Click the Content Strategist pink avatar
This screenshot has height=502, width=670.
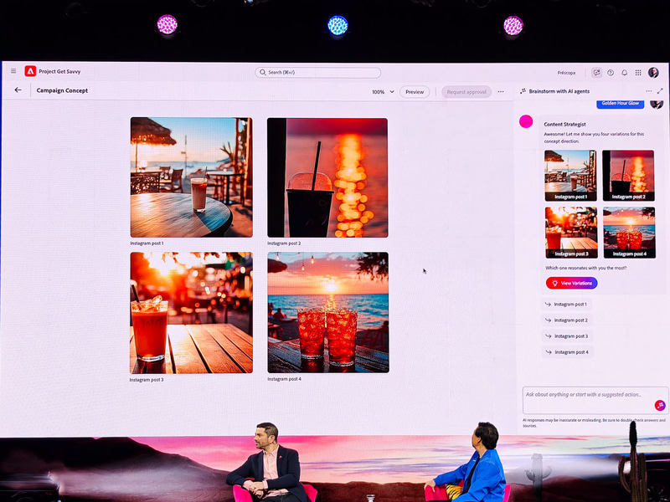point(526,121)
